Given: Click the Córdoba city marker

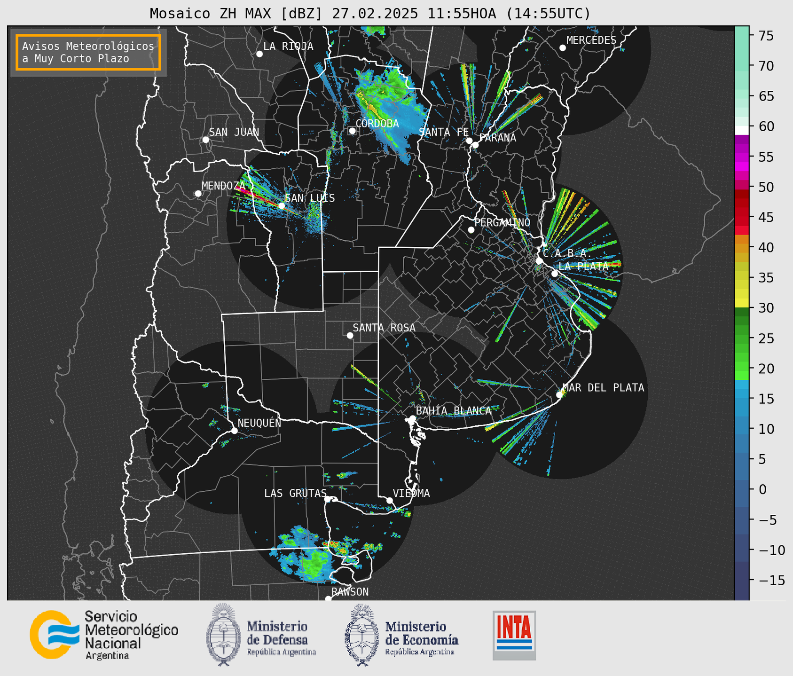Looking at the screenshot, I should 352,131.
